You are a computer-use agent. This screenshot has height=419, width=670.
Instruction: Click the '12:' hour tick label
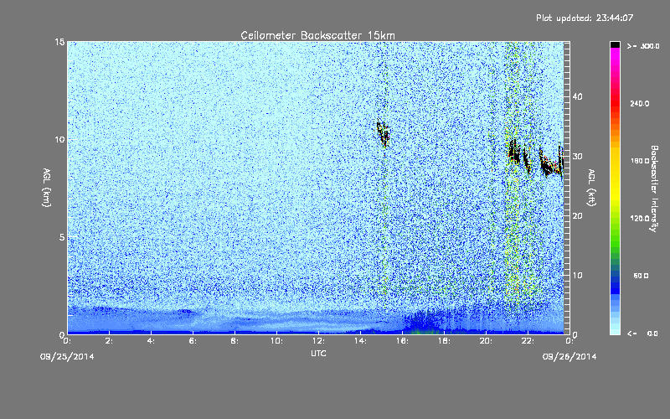(318, 341)
